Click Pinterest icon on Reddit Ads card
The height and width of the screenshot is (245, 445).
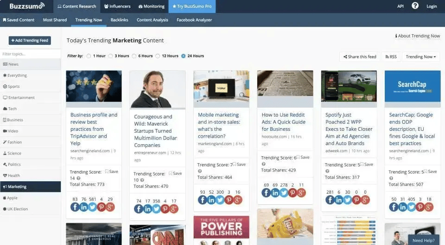292,193
